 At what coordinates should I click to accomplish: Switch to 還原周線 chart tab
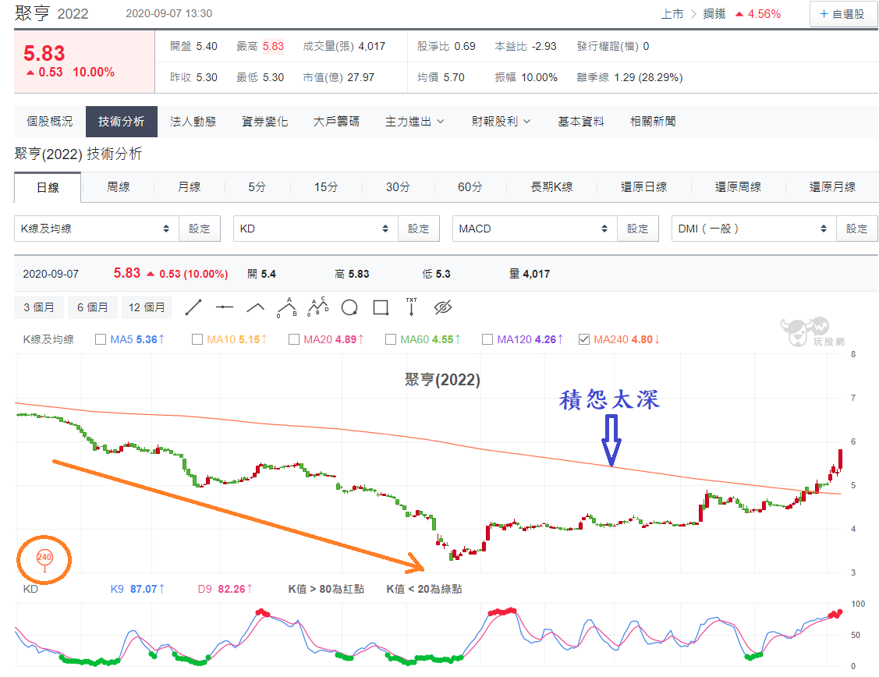738,186
